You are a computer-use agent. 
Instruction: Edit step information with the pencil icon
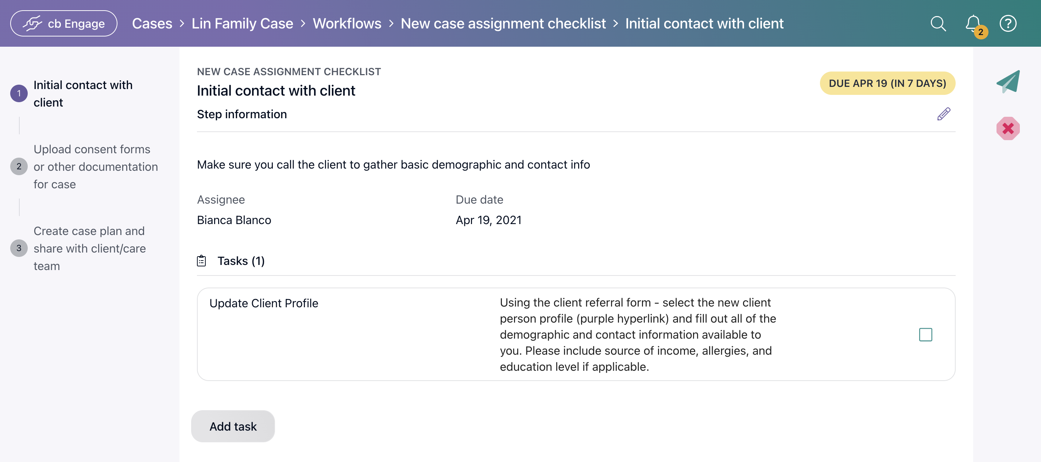tap(944, 113)
